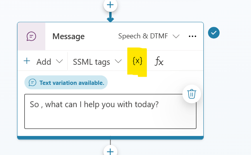Select the Speech & DTMF mode label
Viewport: 251px width, 155px height.
[143, 36]
